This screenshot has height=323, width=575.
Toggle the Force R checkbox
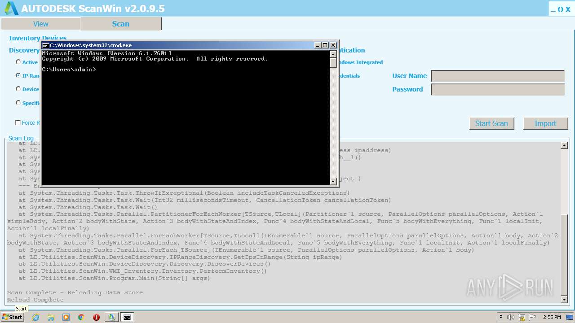(x=18, y=122)
